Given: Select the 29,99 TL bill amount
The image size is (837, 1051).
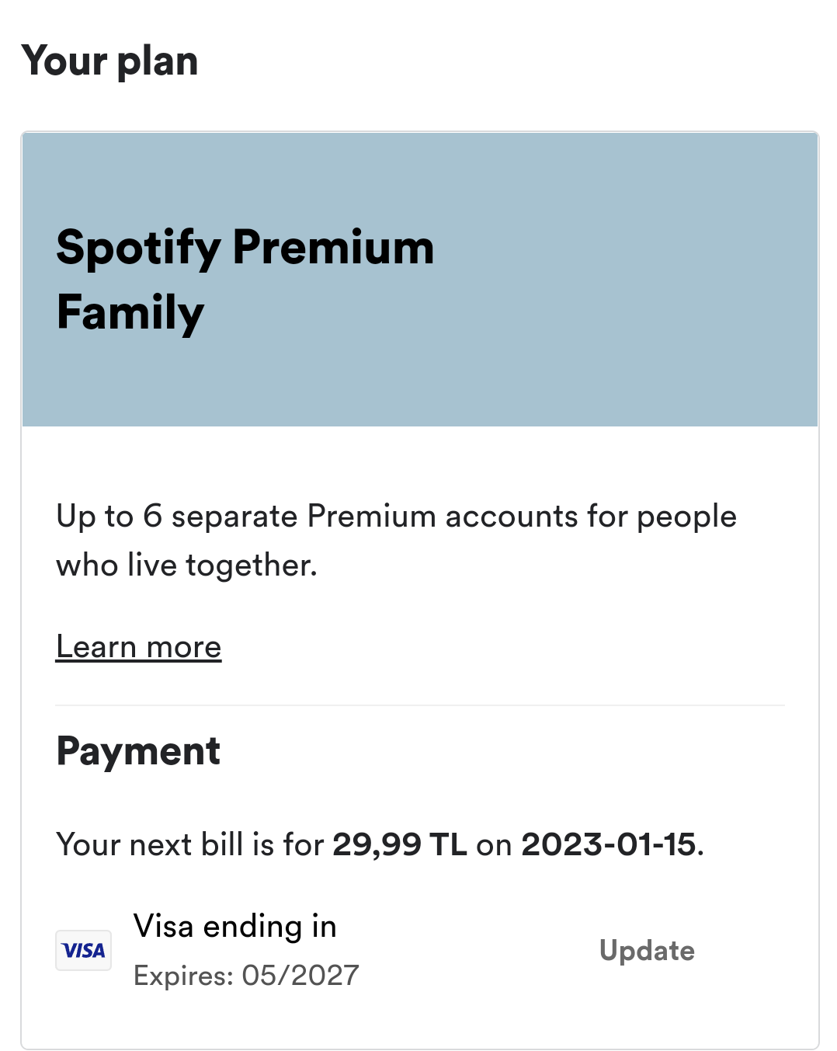Looking at the screenshot, I should tap(400, 844).
